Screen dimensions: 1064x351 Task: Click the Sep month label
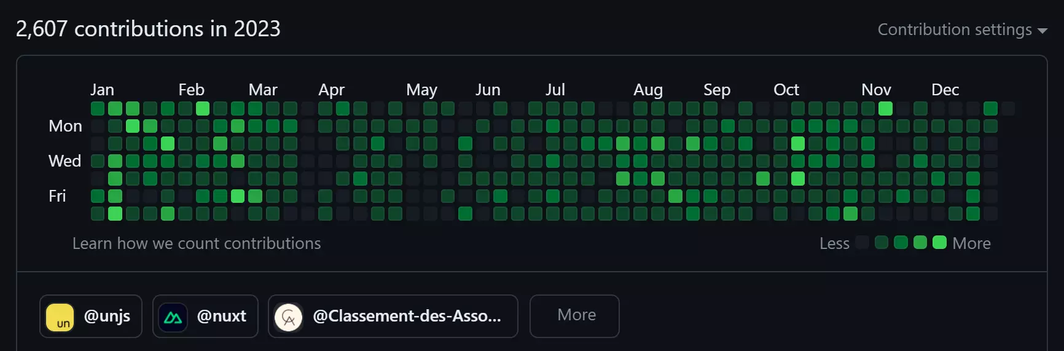coord(717,90)
